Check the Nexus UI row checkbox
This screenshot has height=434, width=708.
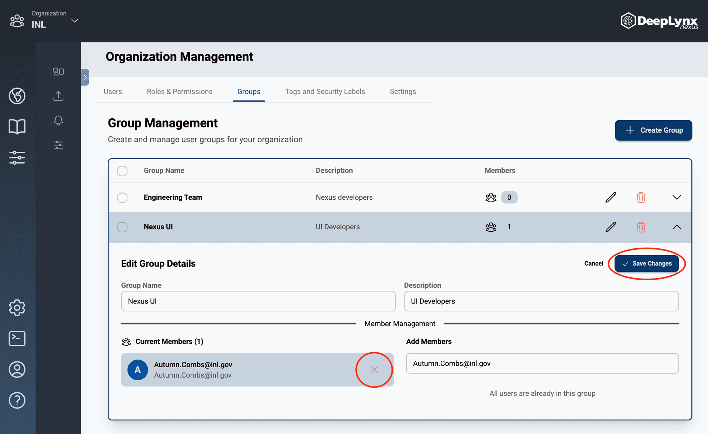122,227
